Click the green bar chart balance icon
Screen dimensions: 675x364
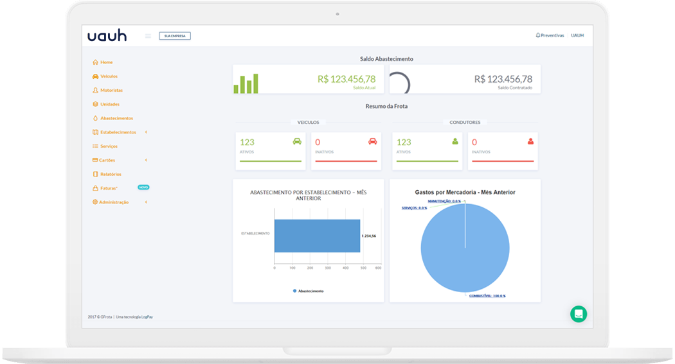pos(246,84)
